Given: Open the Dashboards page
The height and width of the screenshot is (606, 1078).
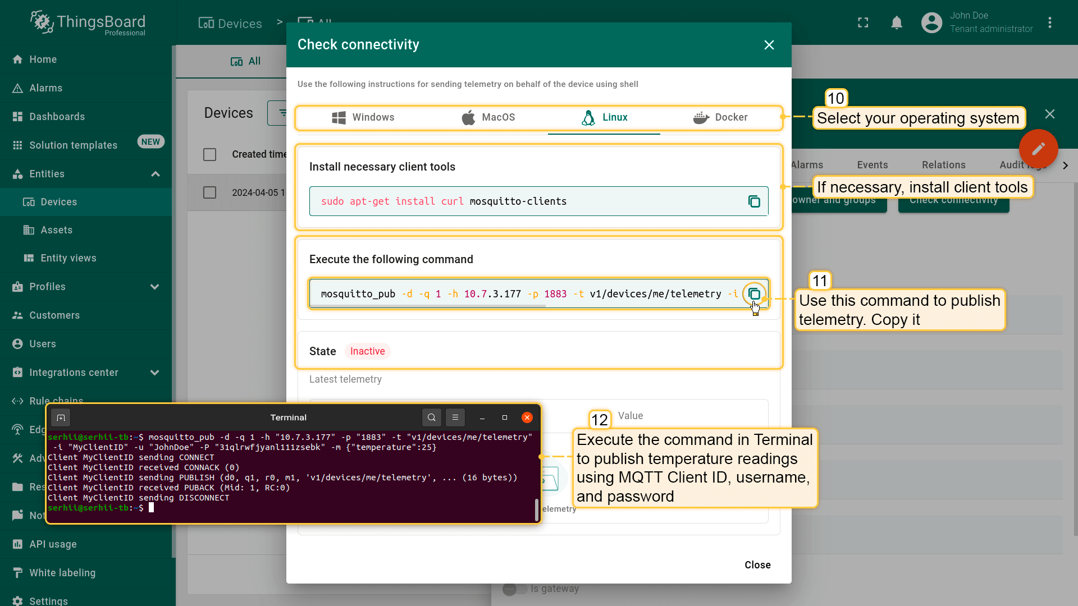Looking at the screenshot, I should point(57,117).
